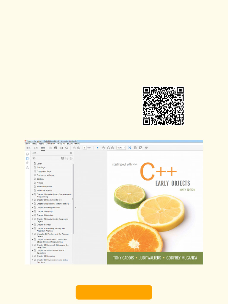The width and height of the screenshot is (228, 304).
Task: Open the PitStop Pro menu
Action: (x=61, y=144)
